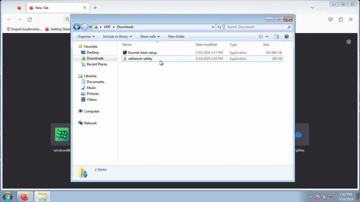Open Explorer recent pages dropdown arrow
360x202 pixels.
[90, 27]
